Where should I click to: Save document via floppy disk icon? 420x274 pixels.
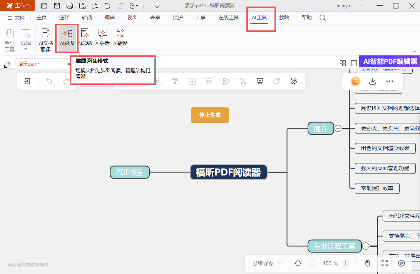point(57,6)
